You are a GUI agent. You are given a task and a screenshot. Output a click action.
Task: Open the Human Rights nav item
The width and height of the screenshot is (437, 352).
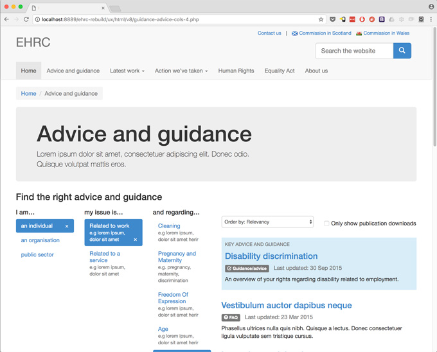[236, 71]
